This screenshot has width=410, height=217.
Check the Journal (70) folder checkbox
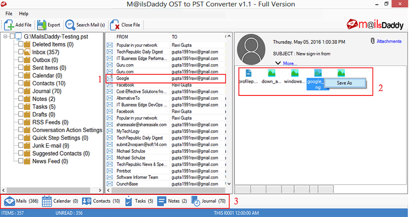coord(21,91)
